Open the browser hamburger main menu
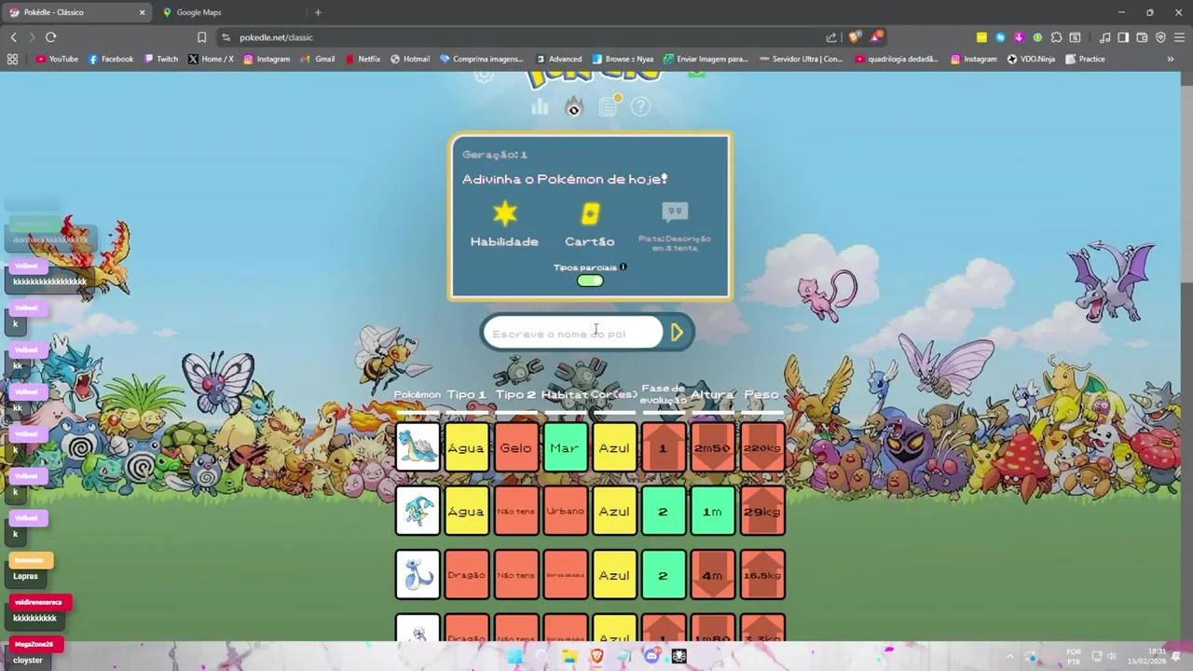The height and width of the screenshot is (671, 1193). [x=1180, y=37]
